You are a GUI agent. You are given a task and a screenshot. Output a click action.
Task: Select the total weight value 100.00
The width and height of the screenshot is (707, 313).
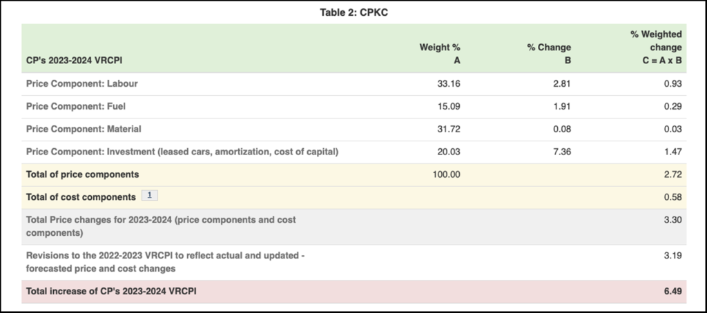446,174
